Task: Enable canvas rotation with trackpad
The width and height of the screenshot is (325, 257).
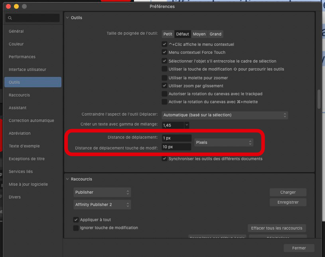Action: 164,94
